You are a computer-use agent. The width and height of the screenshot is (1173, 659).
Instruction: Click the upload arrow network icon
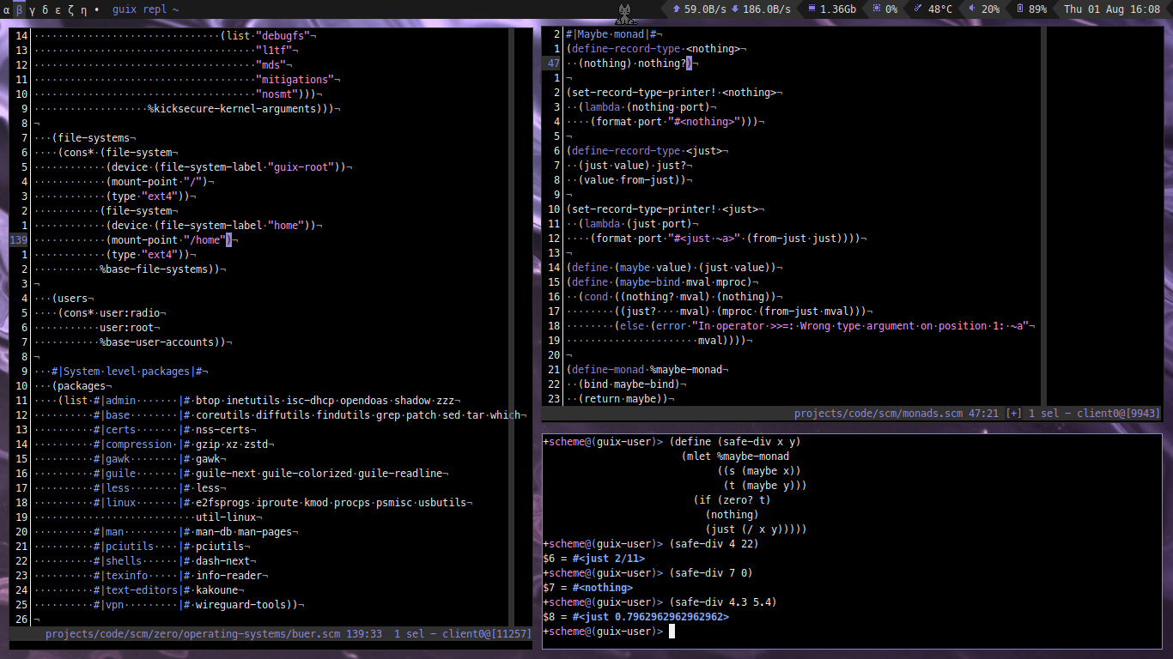(676, 9)
